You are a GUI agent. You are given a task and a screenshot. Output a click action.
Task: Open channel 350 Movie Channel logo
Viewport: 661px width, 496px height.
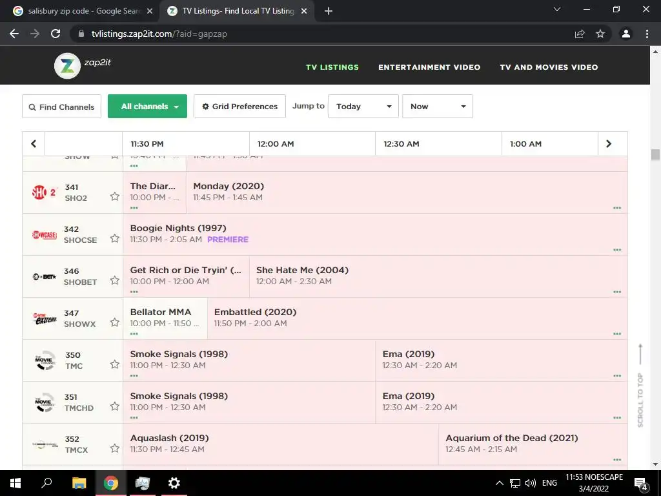pos(45,360)
